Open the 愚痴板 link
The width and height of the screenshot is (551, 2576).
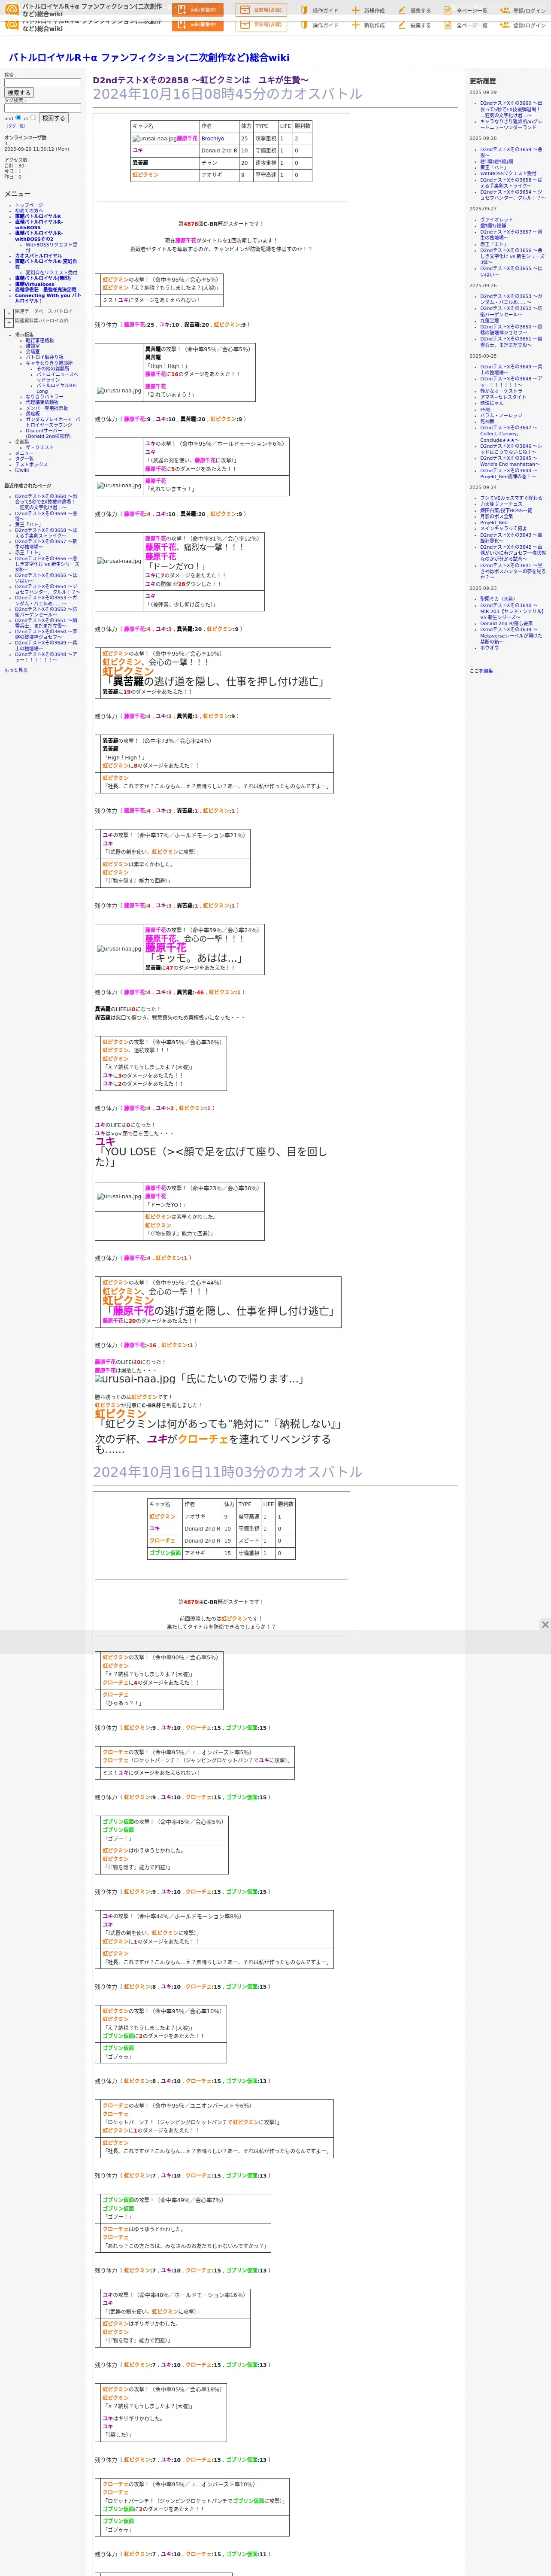click(33, 413)
